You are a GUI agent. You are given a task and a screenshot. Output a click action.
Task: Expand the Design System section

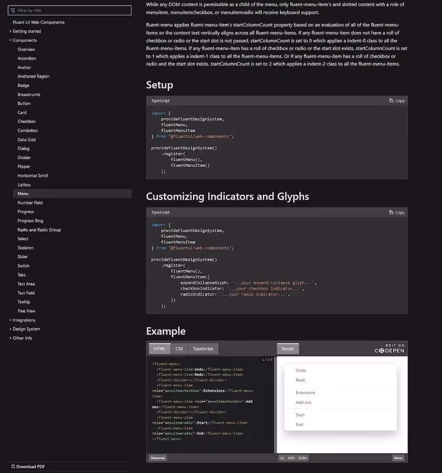(10, 329)
